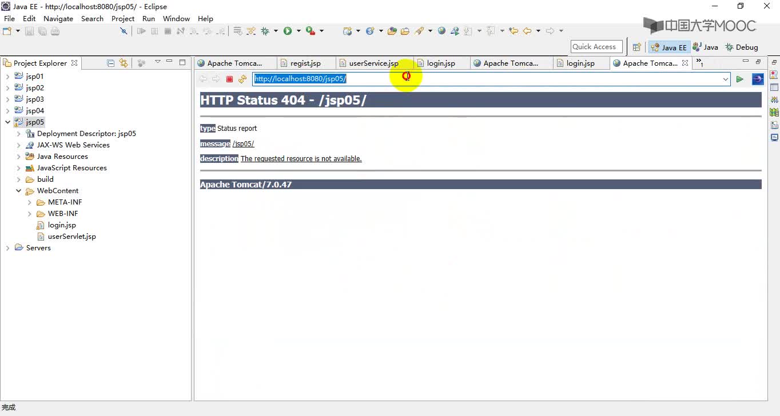Stop loading with the red browser stop icon

(x=229, y=79)
